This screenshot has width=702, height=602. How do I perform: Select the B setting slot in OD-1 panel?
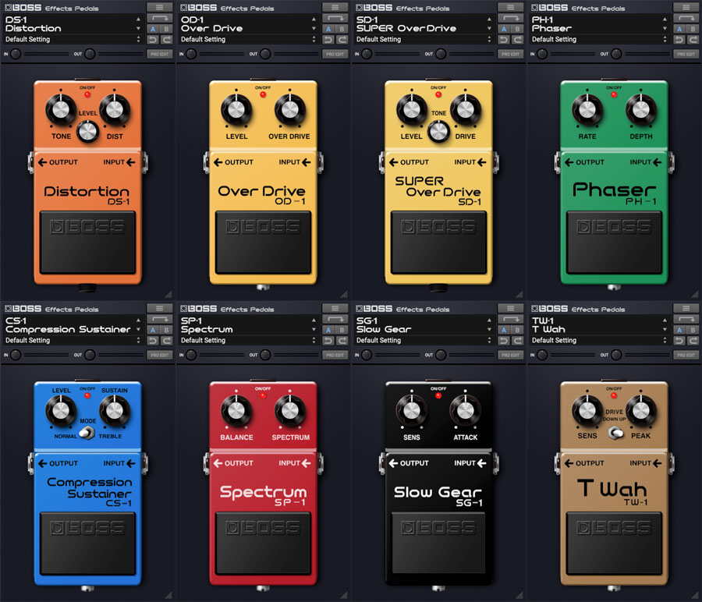(342, 29)
